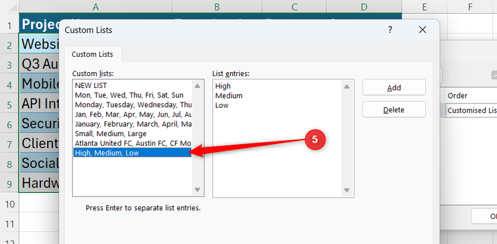Open the Customised List order dropdown in Sort dialog
Screen dimensions: 497x244
pyautogui.click(x=471, y=110)
